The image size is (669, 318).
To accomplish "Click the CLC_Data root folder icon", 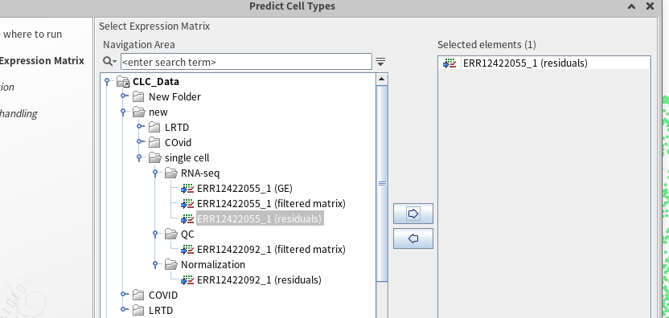I will point(123,82).
